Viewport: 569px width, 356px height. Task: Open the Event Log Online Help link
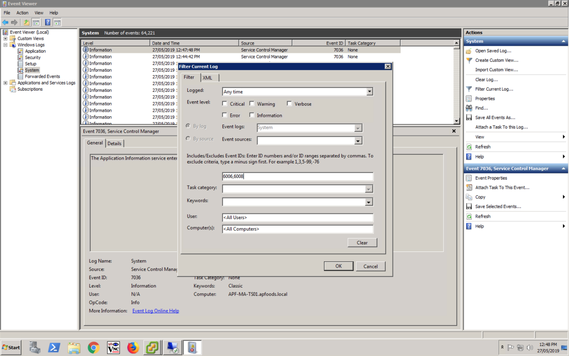coord(156,311)
